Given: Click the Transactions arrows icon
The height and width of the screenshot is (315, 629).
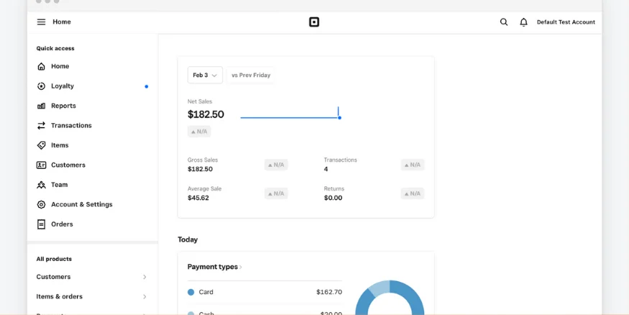Looking at the screenshot, I should (x=41, y=126).
